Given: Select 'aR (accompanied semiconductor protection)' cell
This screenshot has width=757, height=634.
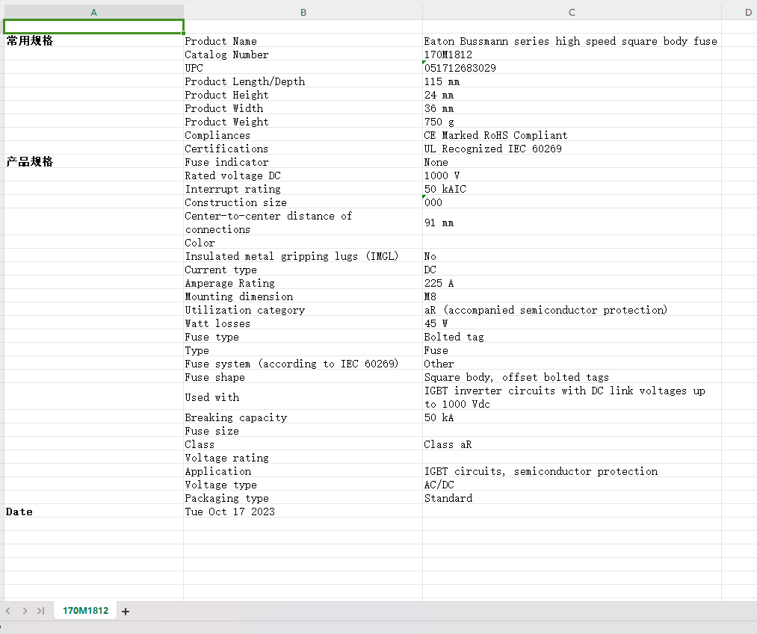Looking at the screenshot, I should (x=572, y=310).
